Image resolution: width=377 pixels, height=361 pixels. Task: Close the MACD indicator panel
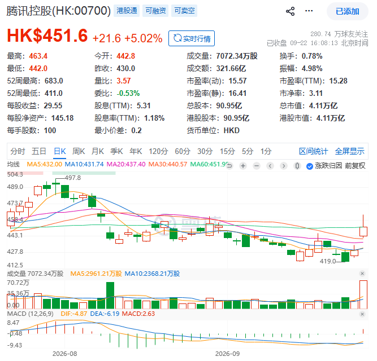coord(362,314)
